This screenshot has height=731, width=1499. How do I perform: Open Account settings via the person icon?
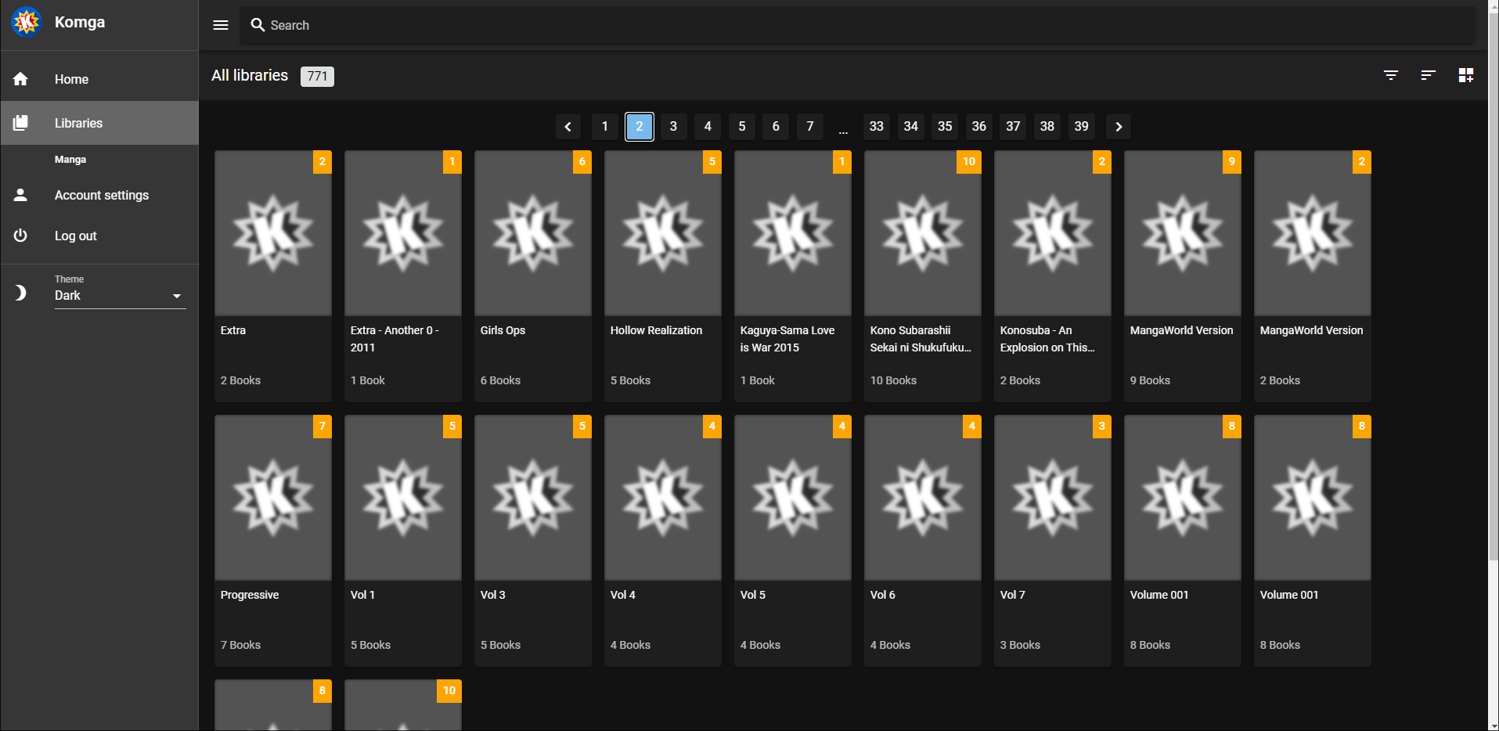coord(20,195)
